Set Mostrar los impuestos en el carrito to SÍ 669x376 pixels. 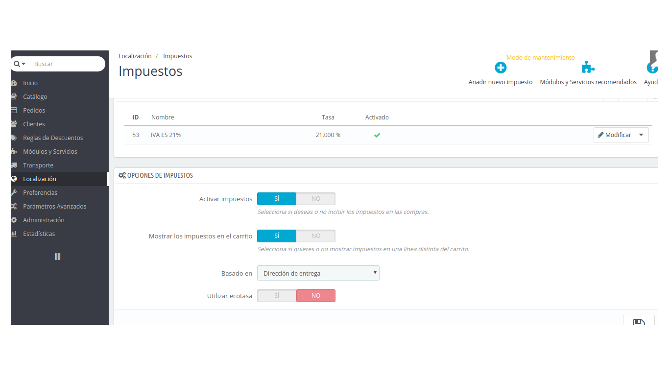click(x=277, y=236)
